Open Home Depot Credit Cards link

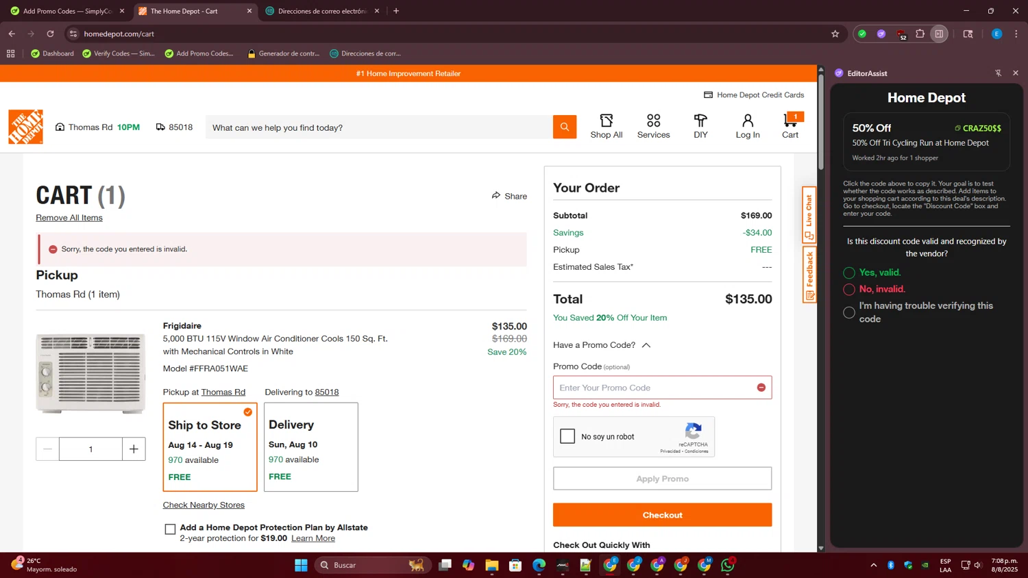pyautogui.click(x=754, y=95)
